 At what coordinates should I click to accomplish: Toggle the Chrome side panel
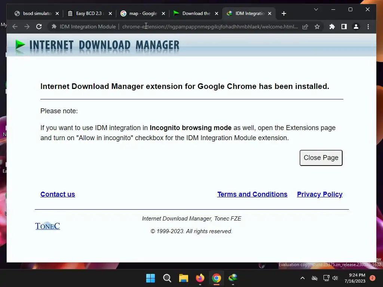point(344,27)
